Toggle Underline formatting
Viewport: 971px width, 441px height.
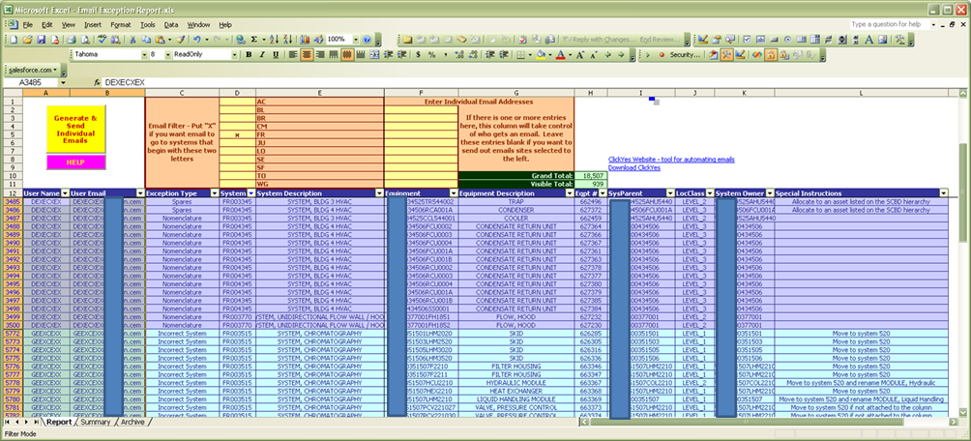pyautogui.click(x=277, y=54)
